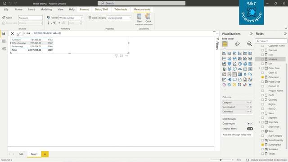Select the Build visual fields icon

225,44
